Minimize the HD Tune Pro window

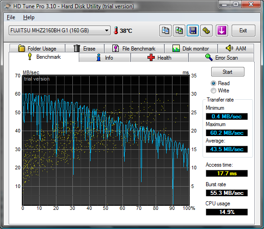[x=224, y=4]
